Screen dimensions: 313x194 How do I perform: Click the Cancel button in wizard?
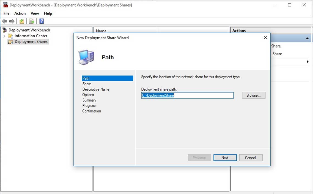tap(251, 158)
